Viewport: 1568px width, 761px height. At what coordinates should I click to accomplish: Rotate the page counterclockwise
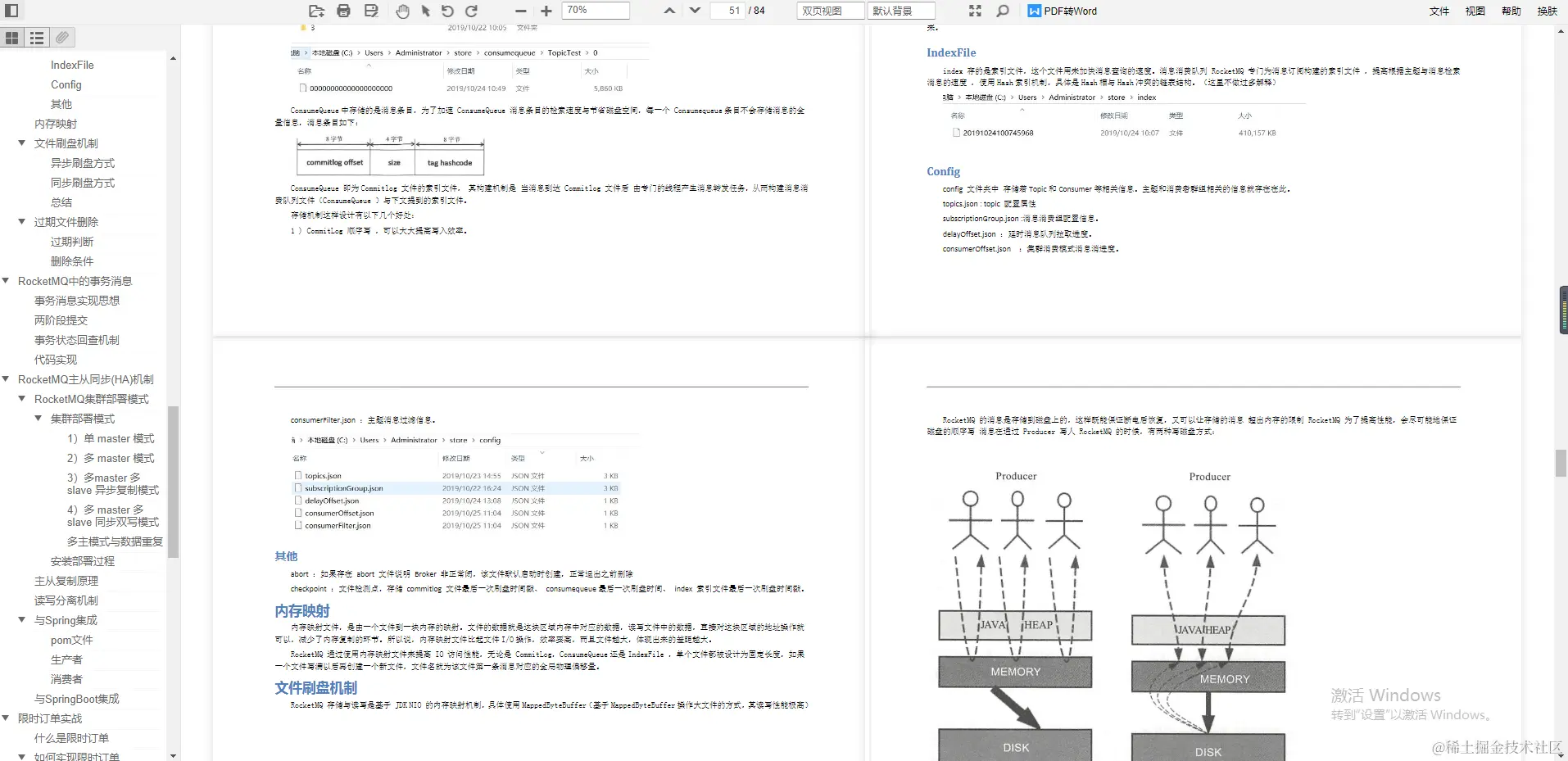[x=447, y=11]
